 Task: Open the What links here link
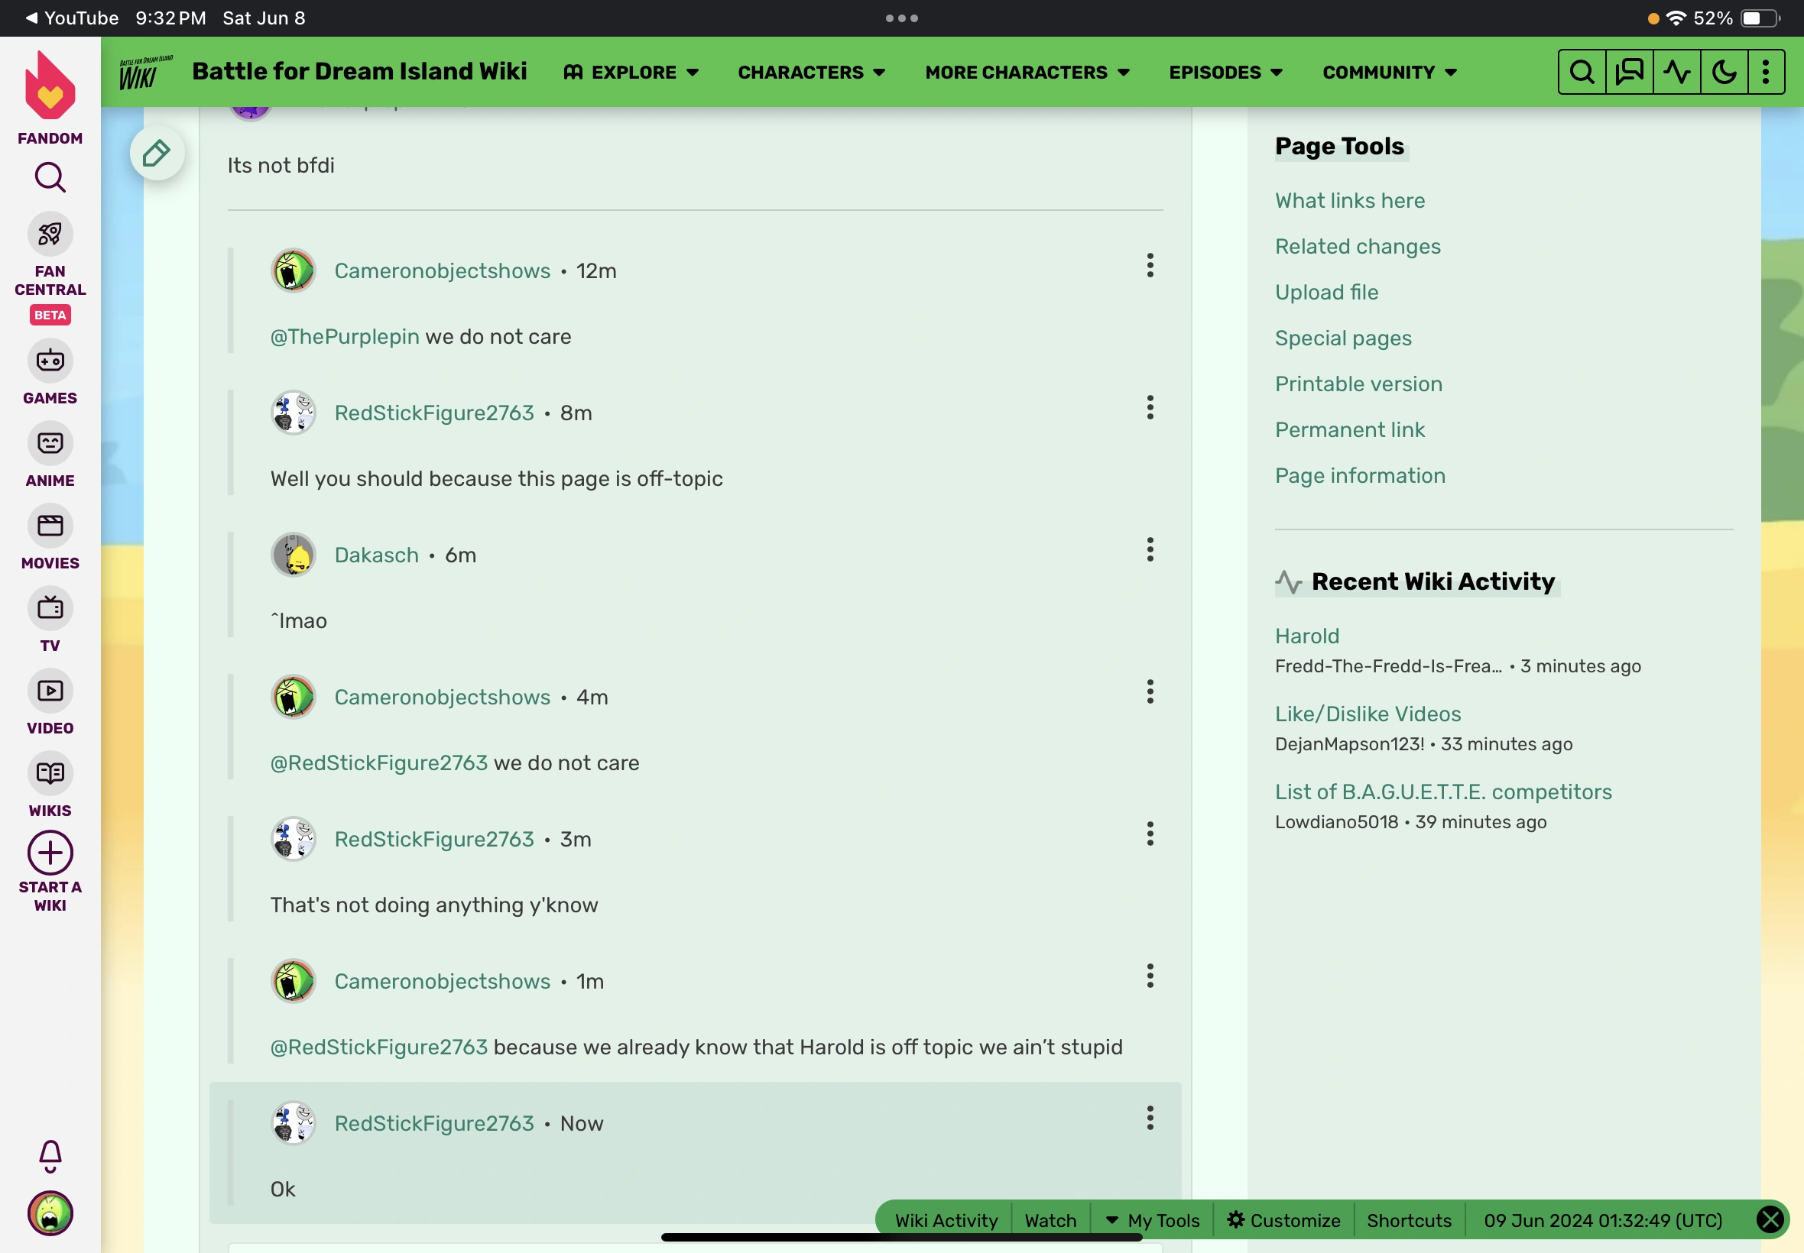[1349, 200]
